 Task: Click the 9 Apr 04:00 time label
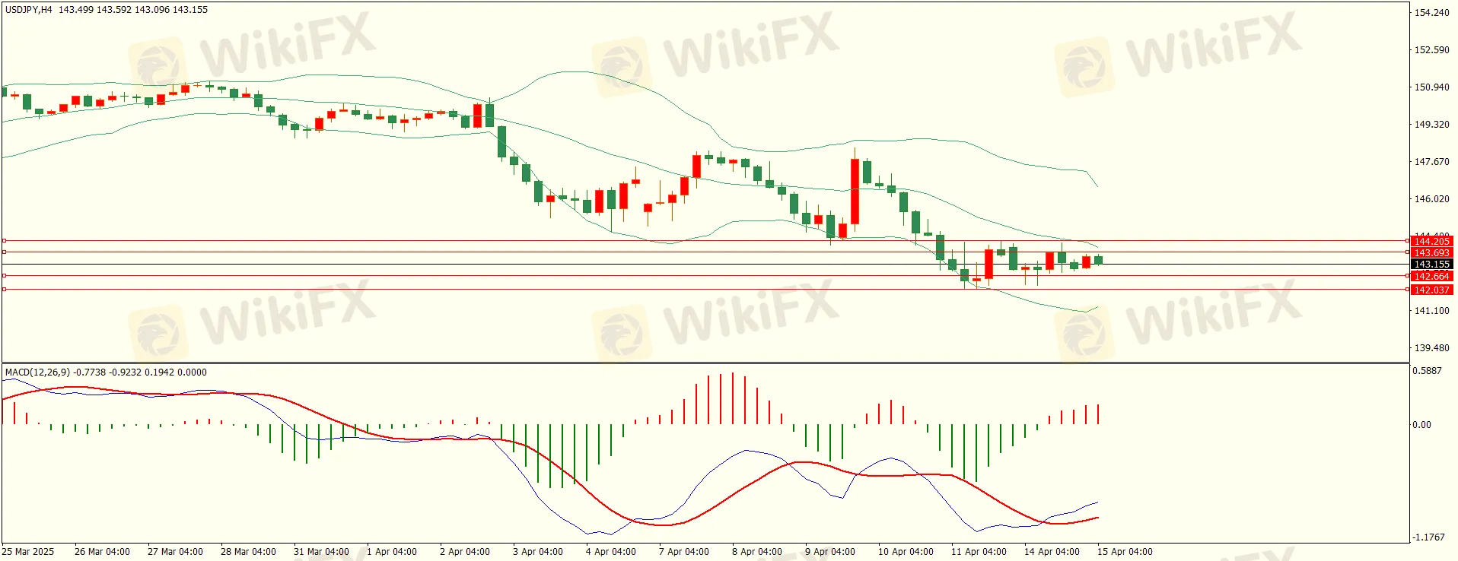(x=829, y=552)
